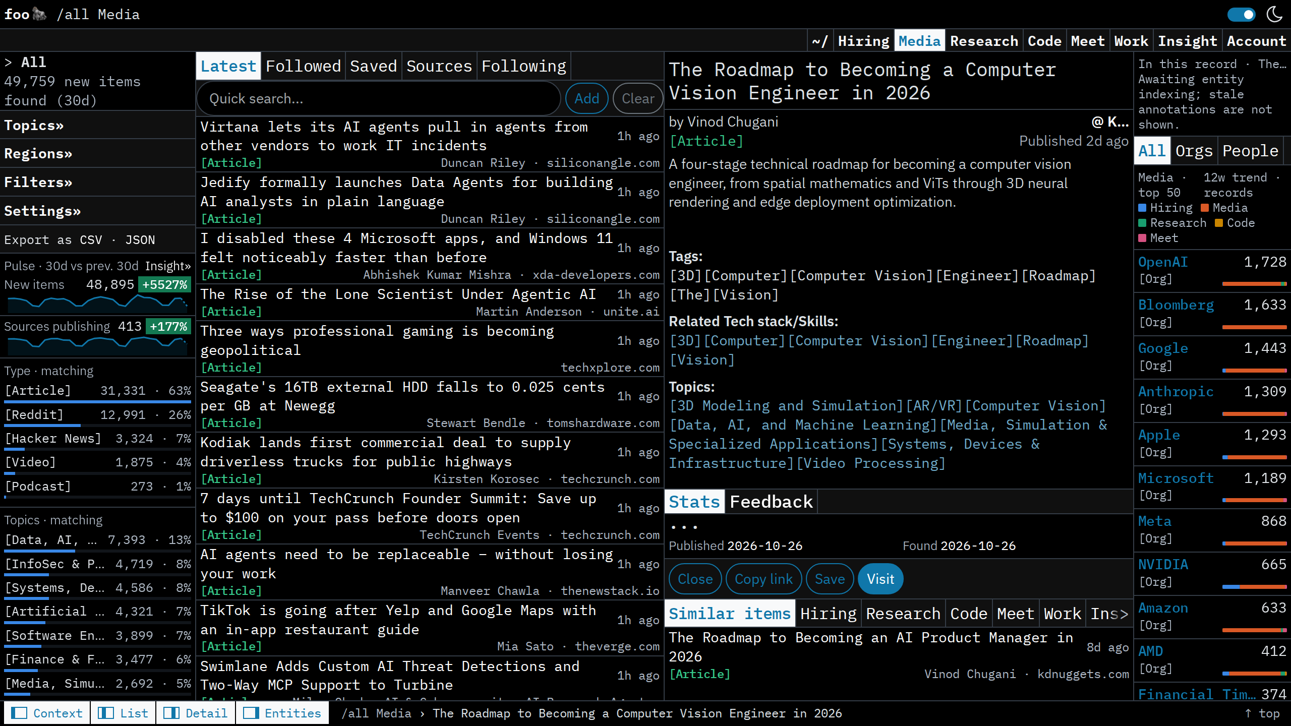Expand the Settings» section

point(42,211)
